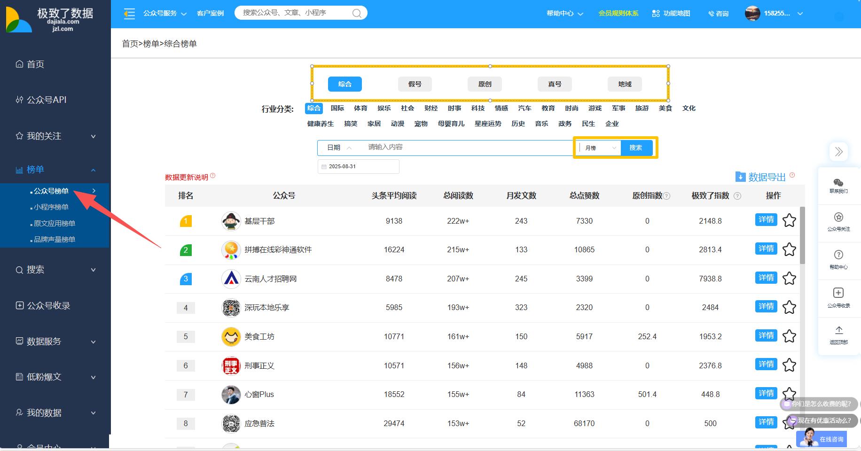Click the 极致了指数 help question mark
This screenshot has height=451, width=861.
point(737,196)
